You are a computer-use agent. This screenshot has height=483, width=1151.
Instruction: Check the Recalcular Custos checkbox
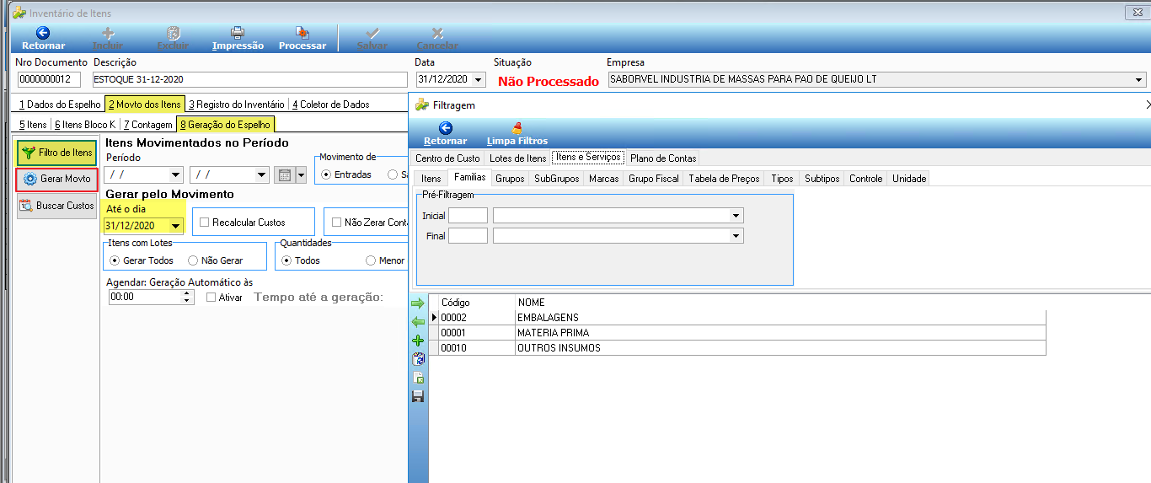coord(204,223)
